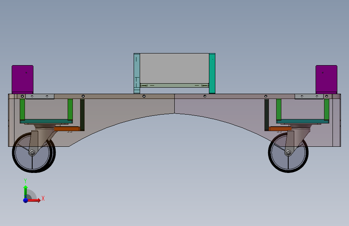Select the thin shelf under central gray box
The width and height of the screenshot is (349, 226).
point(174,85)
